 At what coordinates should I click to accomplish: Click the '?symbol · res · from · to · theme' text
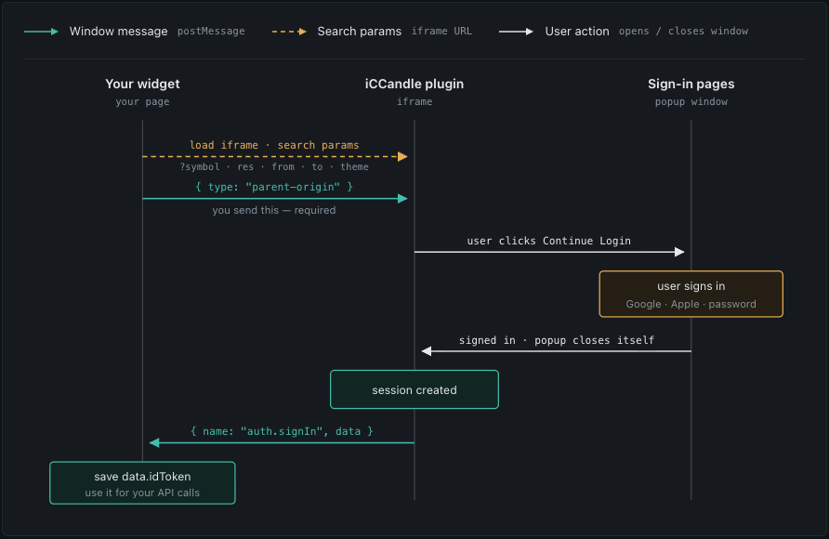(x=274, y=166)
